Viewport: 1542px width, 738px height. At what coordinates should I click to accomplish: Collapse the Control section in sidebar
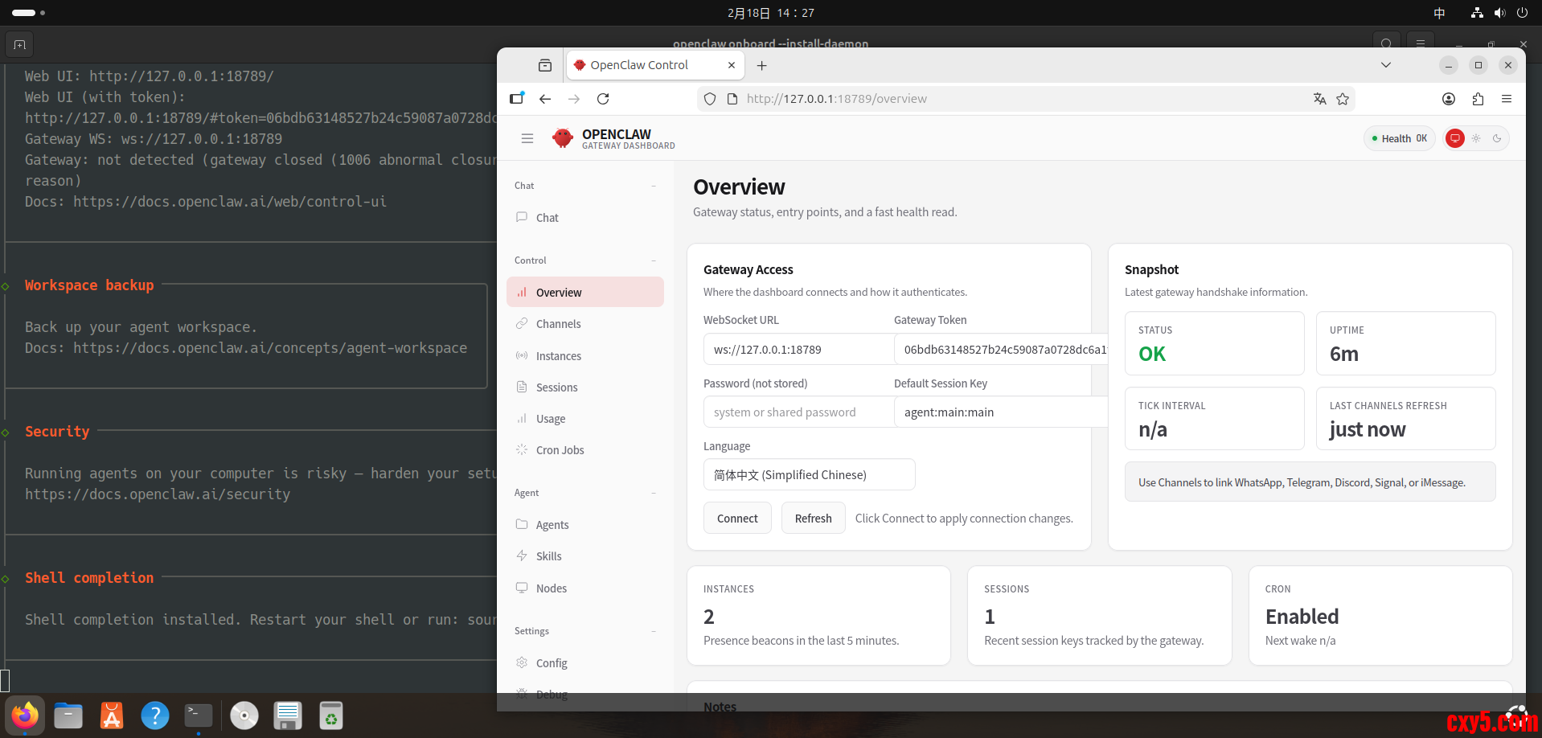pos(654,260)
